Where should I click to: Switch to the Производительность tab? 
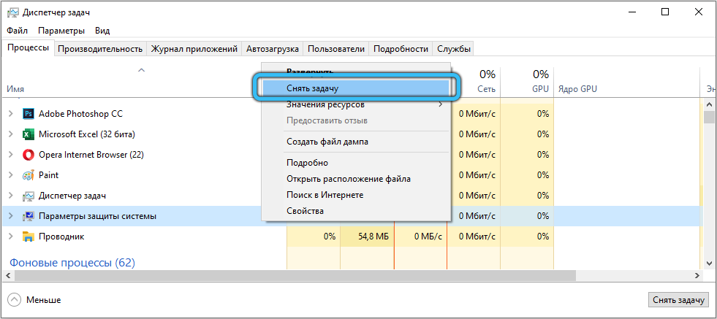click(99, 49)
